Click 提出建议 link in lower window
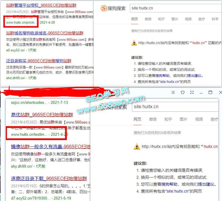 (206, 184)
